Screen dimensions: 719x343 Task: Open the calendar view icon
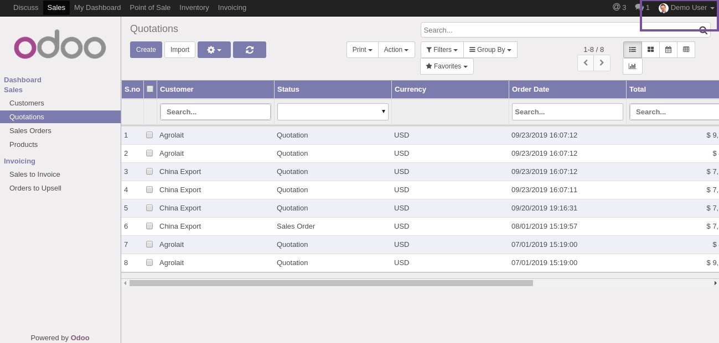(x=668, y=50)
